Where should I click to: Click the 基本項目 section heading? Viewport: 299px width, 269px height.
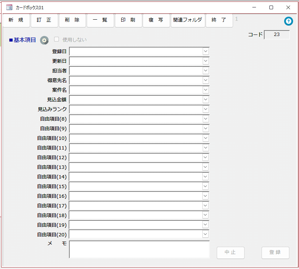(x=23, y=40)
